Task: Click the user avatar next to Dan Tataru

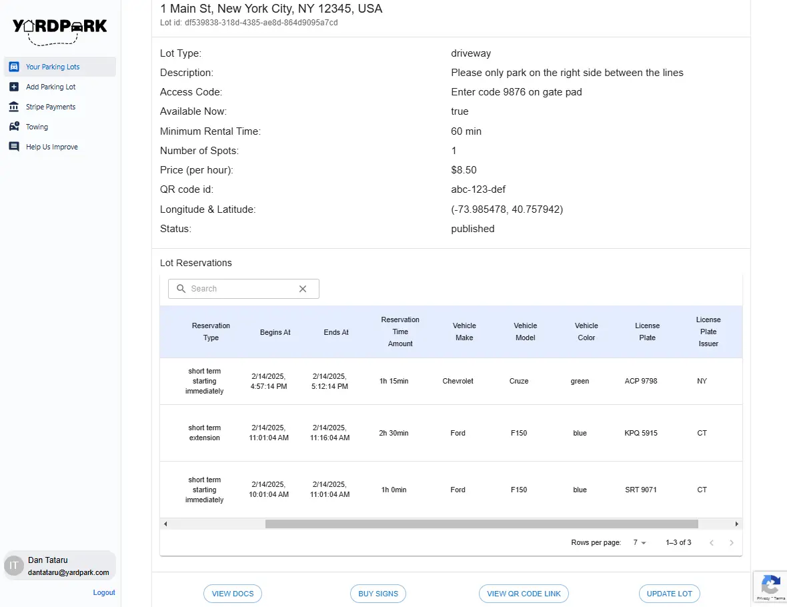Action: (14, 566)
